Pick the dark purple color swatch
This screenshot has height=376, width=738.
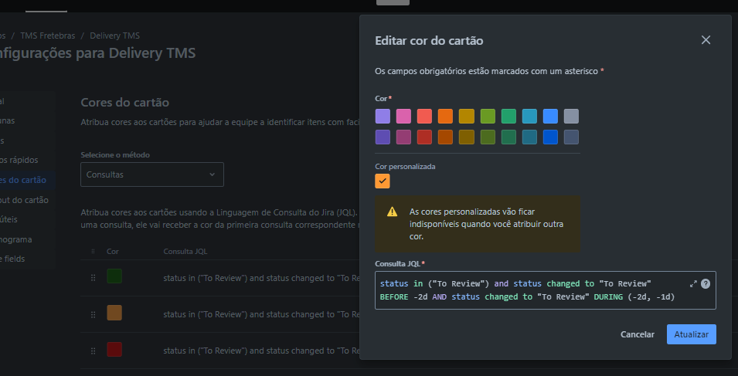pos(383,137)
